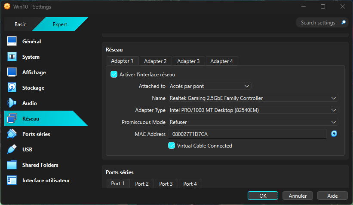
Task: Switch to the Adapter 2 tab
Action: (x=155, y=61)
